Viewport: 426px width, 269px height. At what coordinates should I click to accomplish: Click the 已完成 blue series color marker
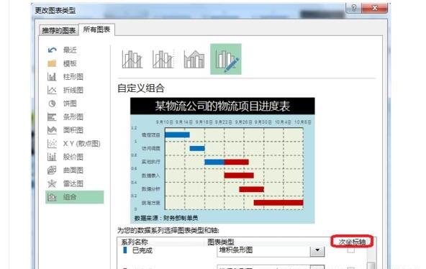[124, 250]
